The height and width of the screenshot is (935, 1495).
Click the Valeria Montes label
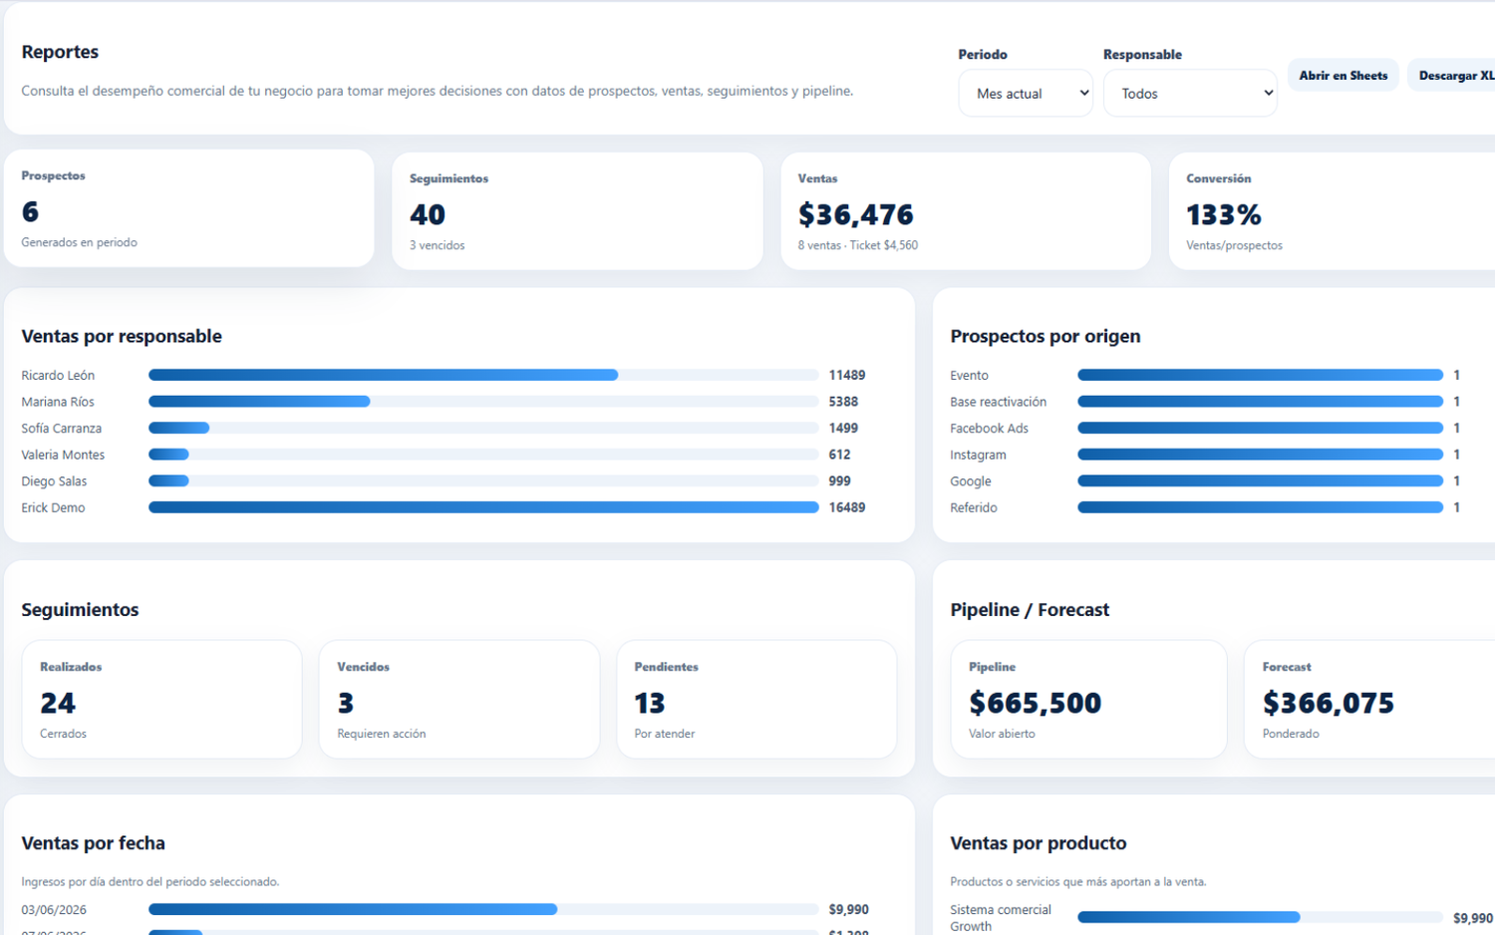(63, 455)
